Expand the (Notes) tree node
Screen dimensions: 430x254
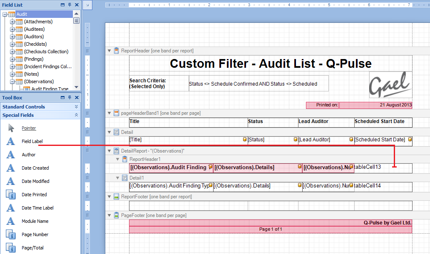12,74
